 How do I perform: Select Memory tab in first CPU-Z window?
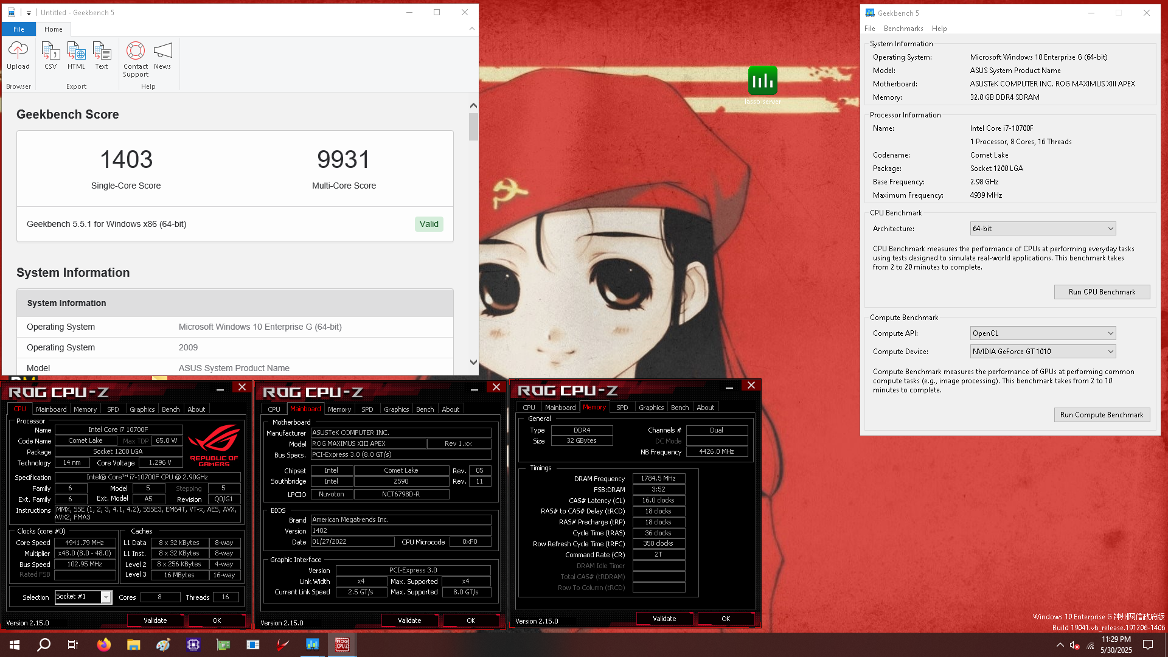point(85,409)
